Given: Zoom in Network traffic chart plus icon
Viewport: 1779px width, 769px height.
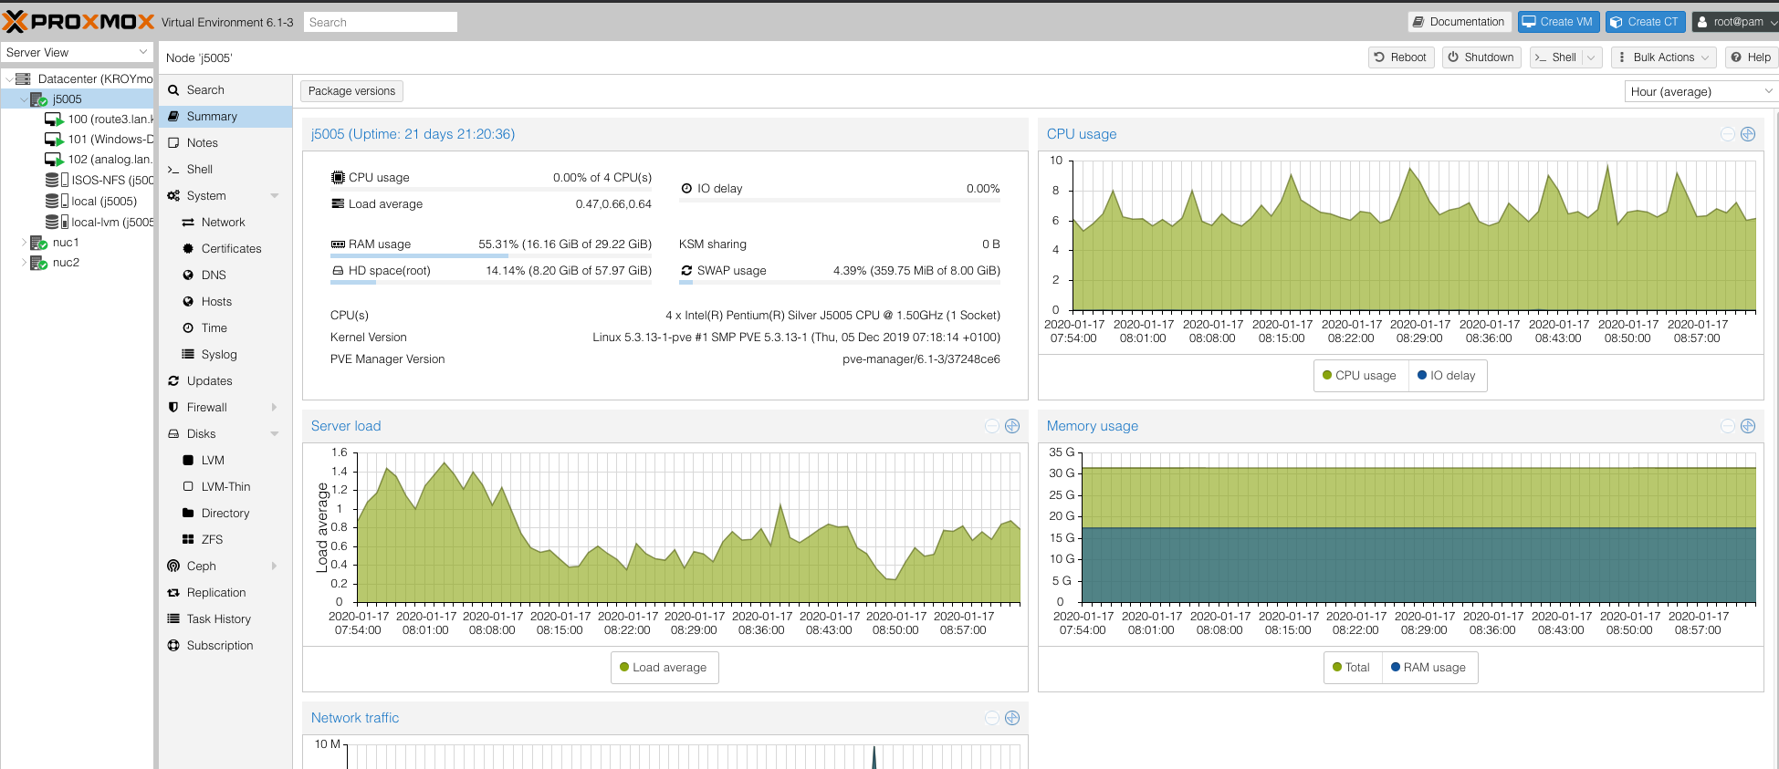Looking at the screenshot, I should (1012, 718).
